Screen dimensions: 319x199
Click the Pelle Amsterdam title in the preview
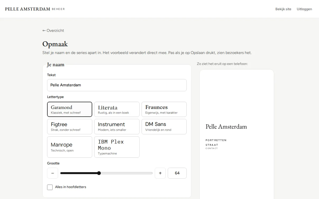(226, 127)
